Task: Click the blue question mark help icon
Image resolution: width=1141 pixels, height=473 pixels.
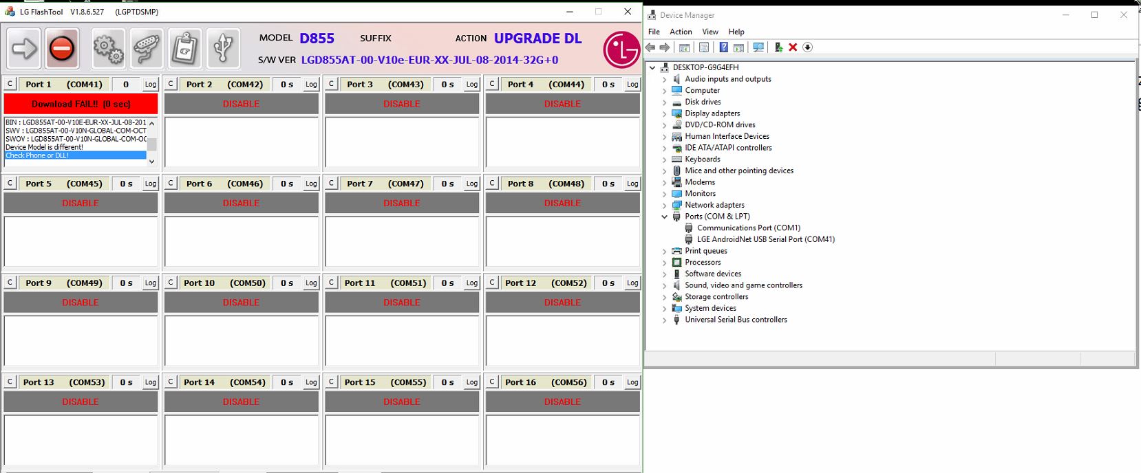Action: (x=723, y=47)
